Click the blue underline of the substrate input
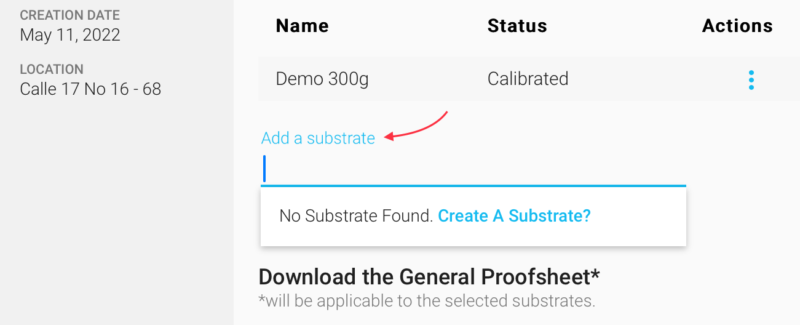Viewport: 800px width, 325px height. point(473,185)
